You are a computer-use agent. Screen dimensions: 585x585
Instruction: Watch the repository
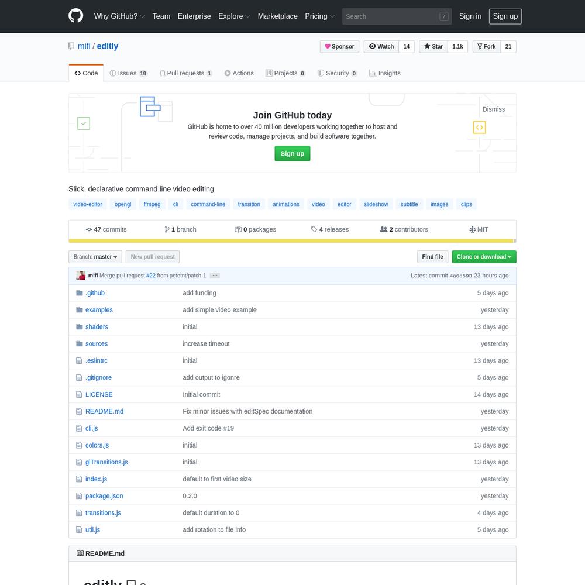[381, 47]
